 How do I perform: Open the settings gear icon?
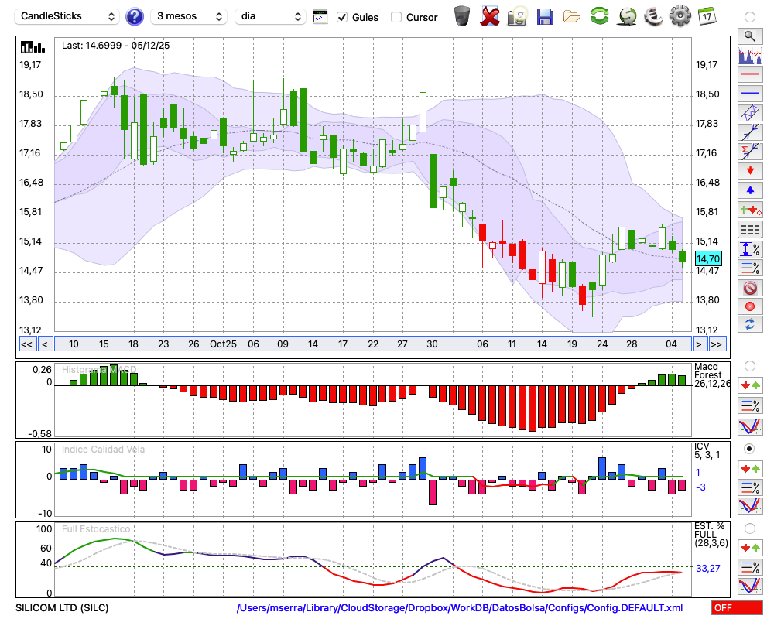click(680, 15)
